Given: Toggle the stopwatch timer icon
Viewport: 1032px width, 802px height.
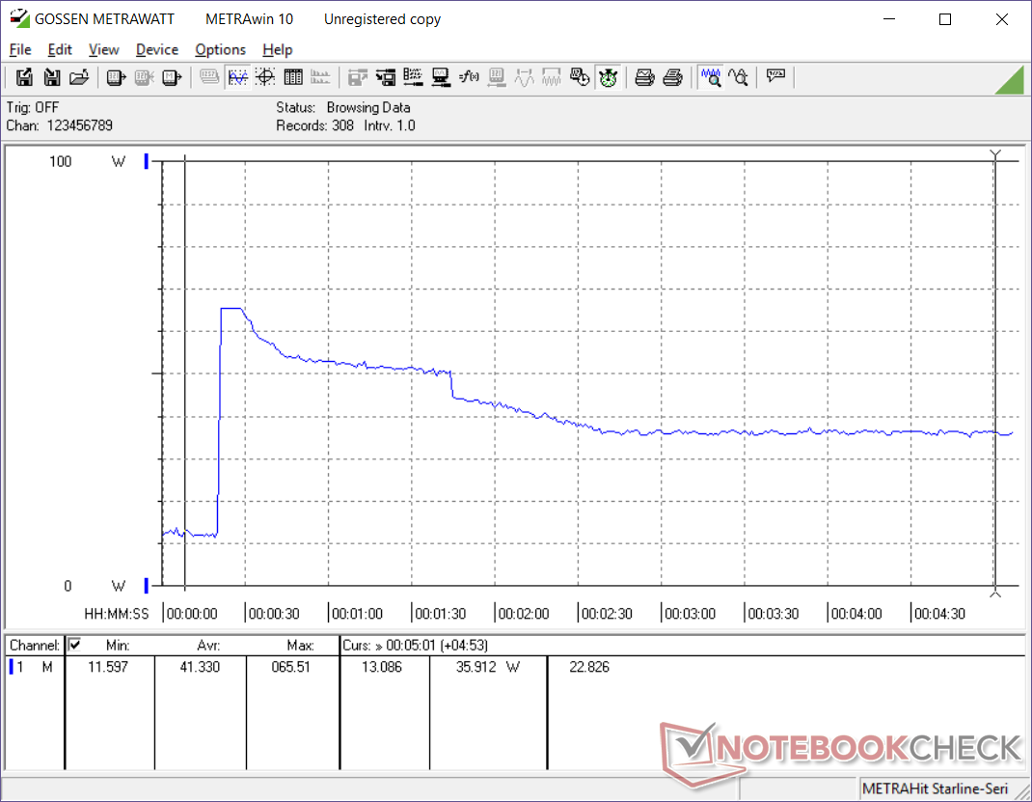Looking at the screenshot, I should 608,77.
